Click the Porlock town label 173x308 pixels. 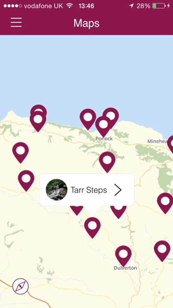tap(104, 139)
